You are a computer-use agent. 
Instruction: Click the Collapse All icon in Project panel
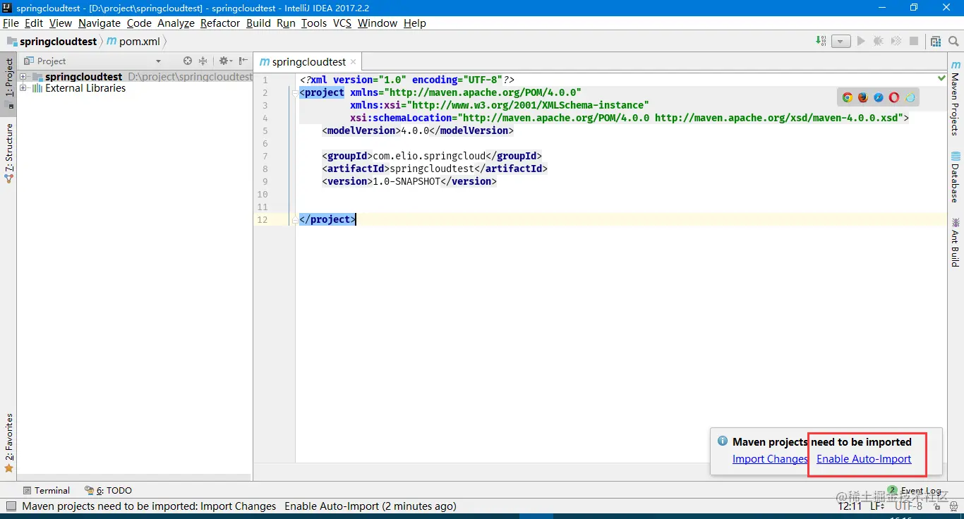203,61
